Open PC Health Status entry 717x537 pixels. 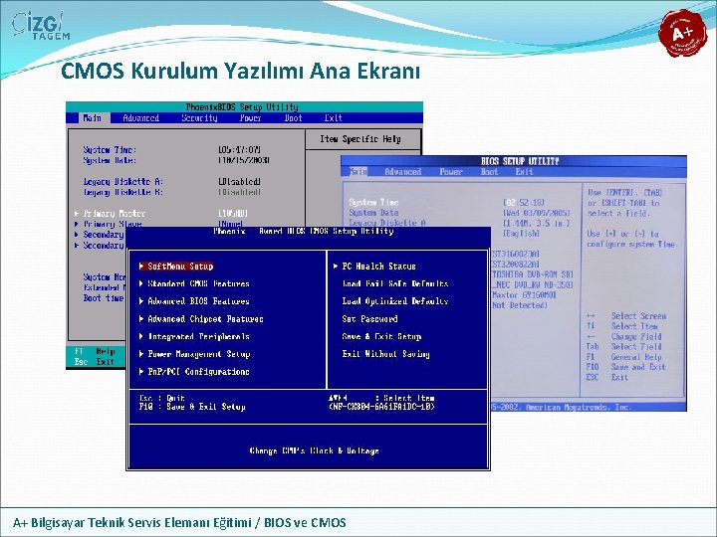(378, 267)
